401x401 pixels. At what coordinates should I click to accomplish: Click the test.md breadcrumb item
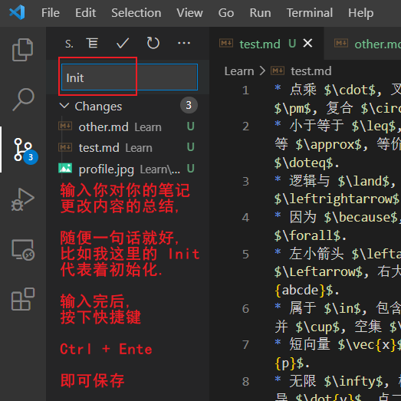point(311,71)
